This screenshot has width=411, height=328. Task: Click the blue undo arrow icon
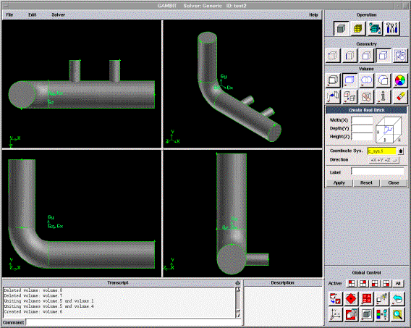click(x=398, y=299)
